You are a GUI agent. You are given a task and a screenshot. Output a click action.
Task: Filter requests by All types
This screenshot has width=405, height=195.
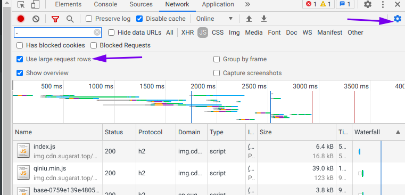170,32
